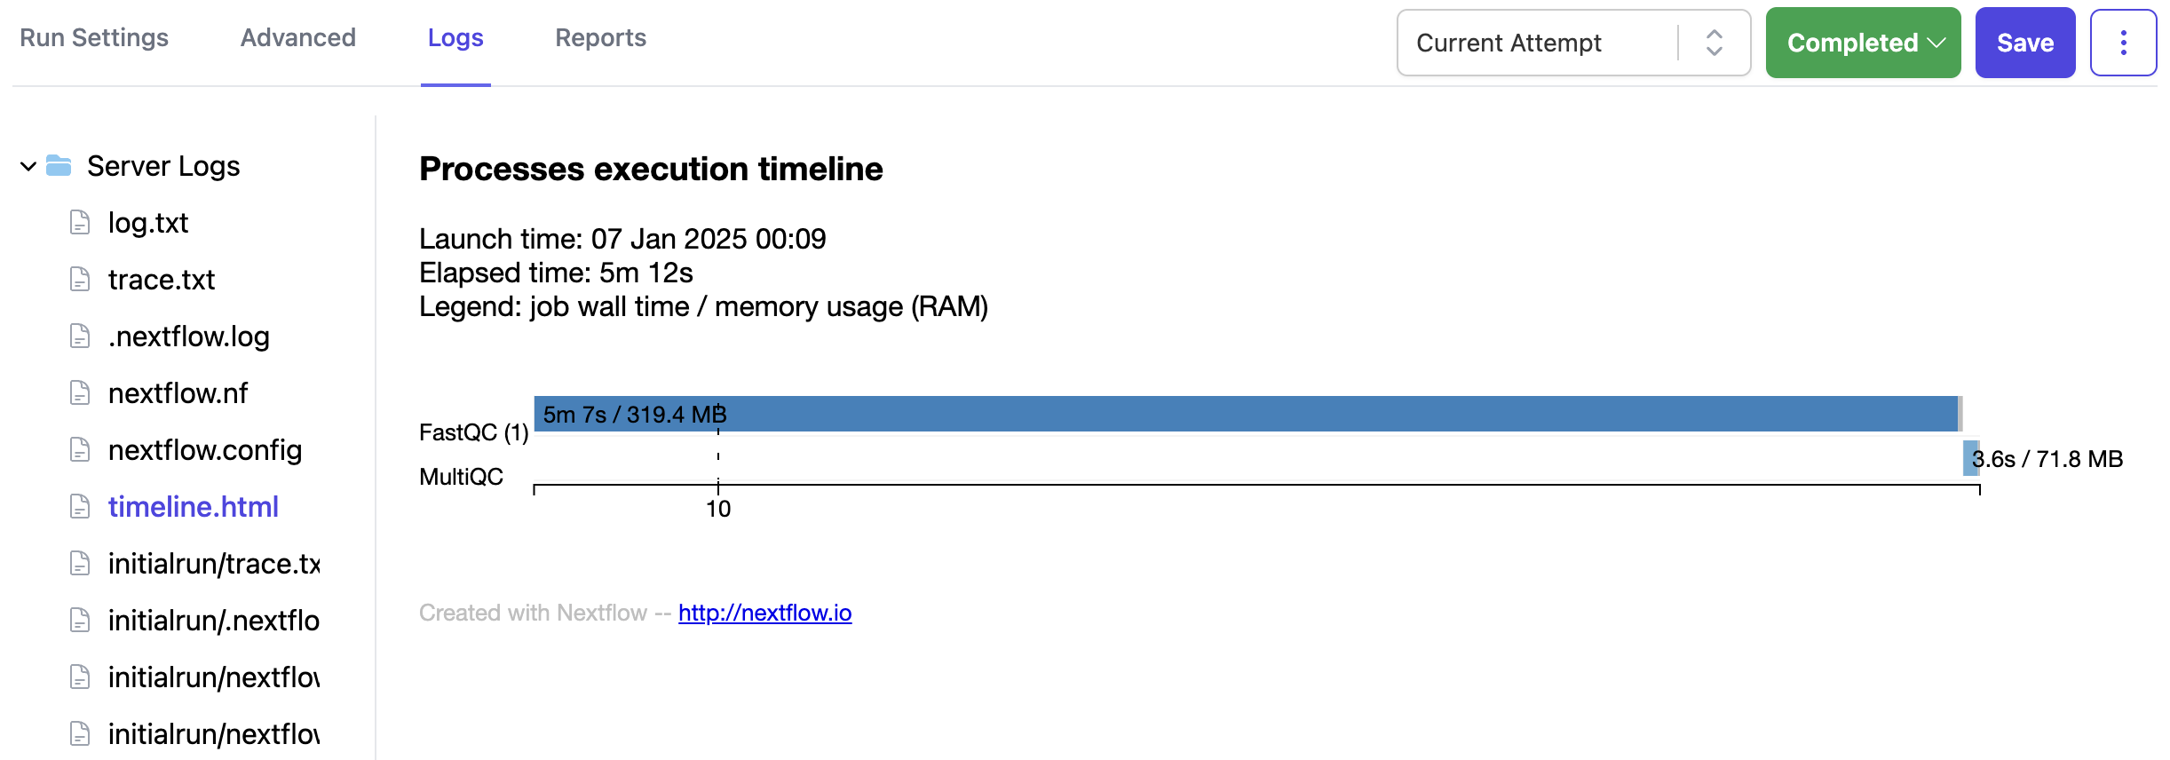Switch to the Reports tab
2170x760 pixels.
click(x=600, y=37)
